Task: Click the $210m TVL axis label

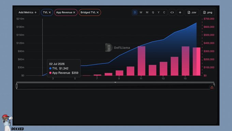Action: coord(20,19)
